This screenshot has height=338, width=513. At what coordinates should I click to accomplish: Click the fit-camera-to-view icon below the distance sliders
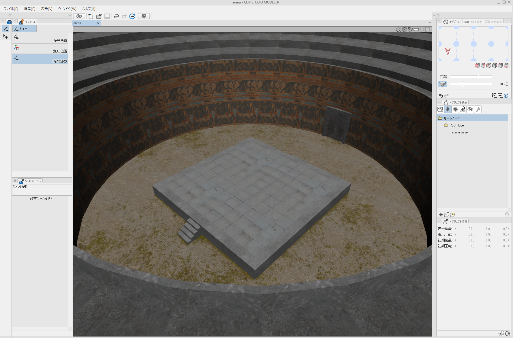(x=494, y=95)
